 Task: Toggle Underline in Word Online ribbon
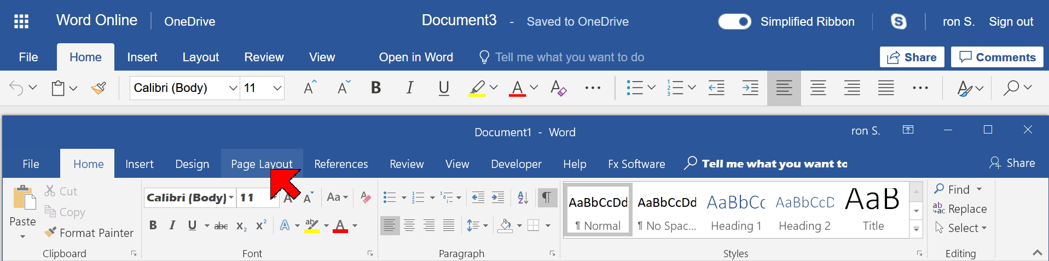[444, 88]
